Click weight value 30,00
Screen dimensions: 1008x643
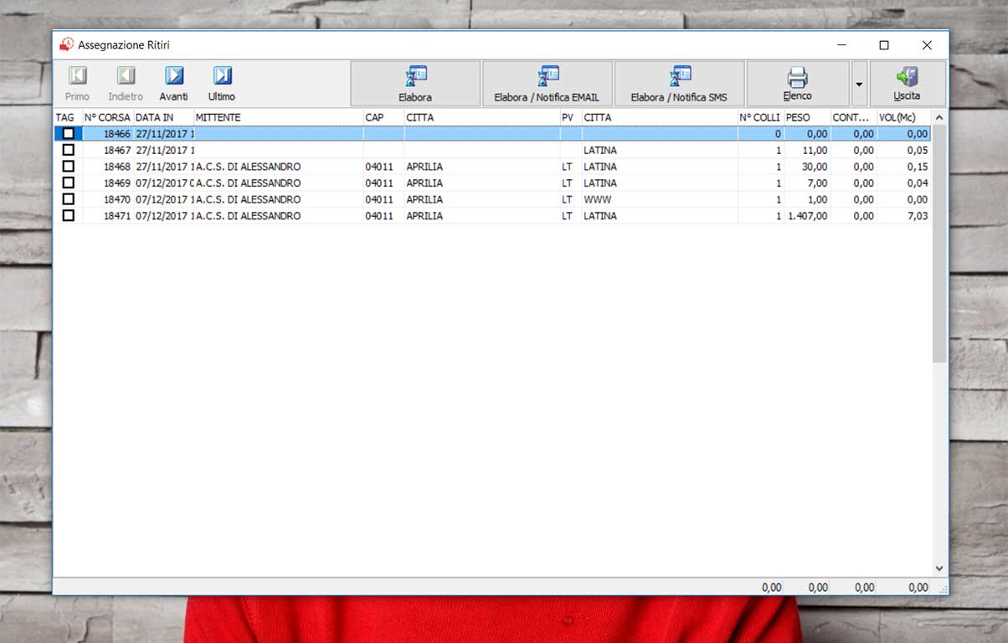(815, 167)
